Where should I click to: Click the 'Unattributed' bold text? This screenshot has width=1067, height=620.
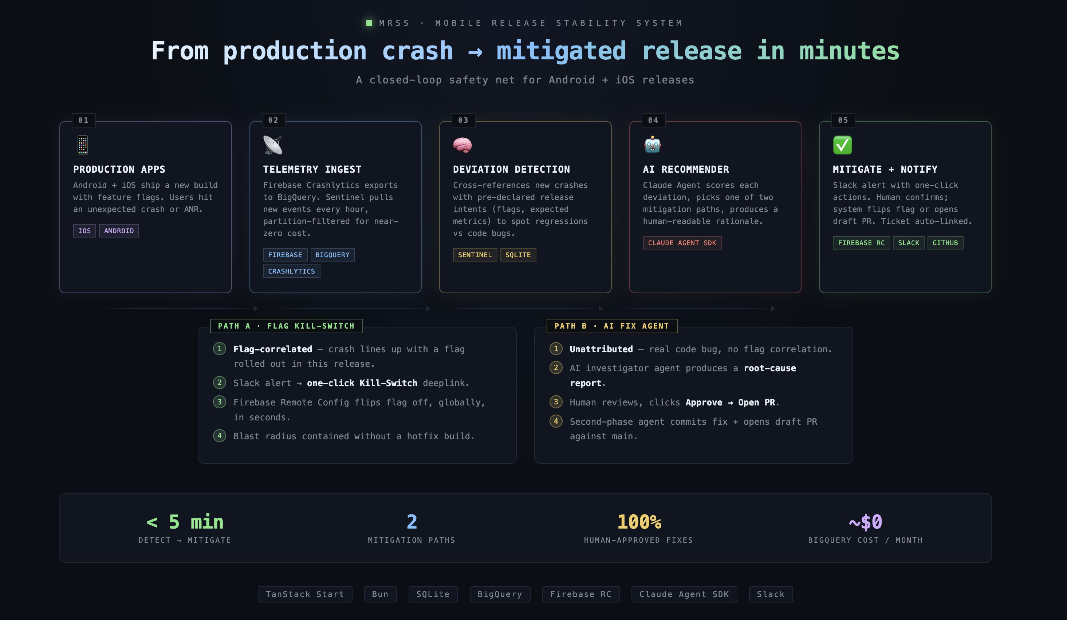[x=601, y=349]
